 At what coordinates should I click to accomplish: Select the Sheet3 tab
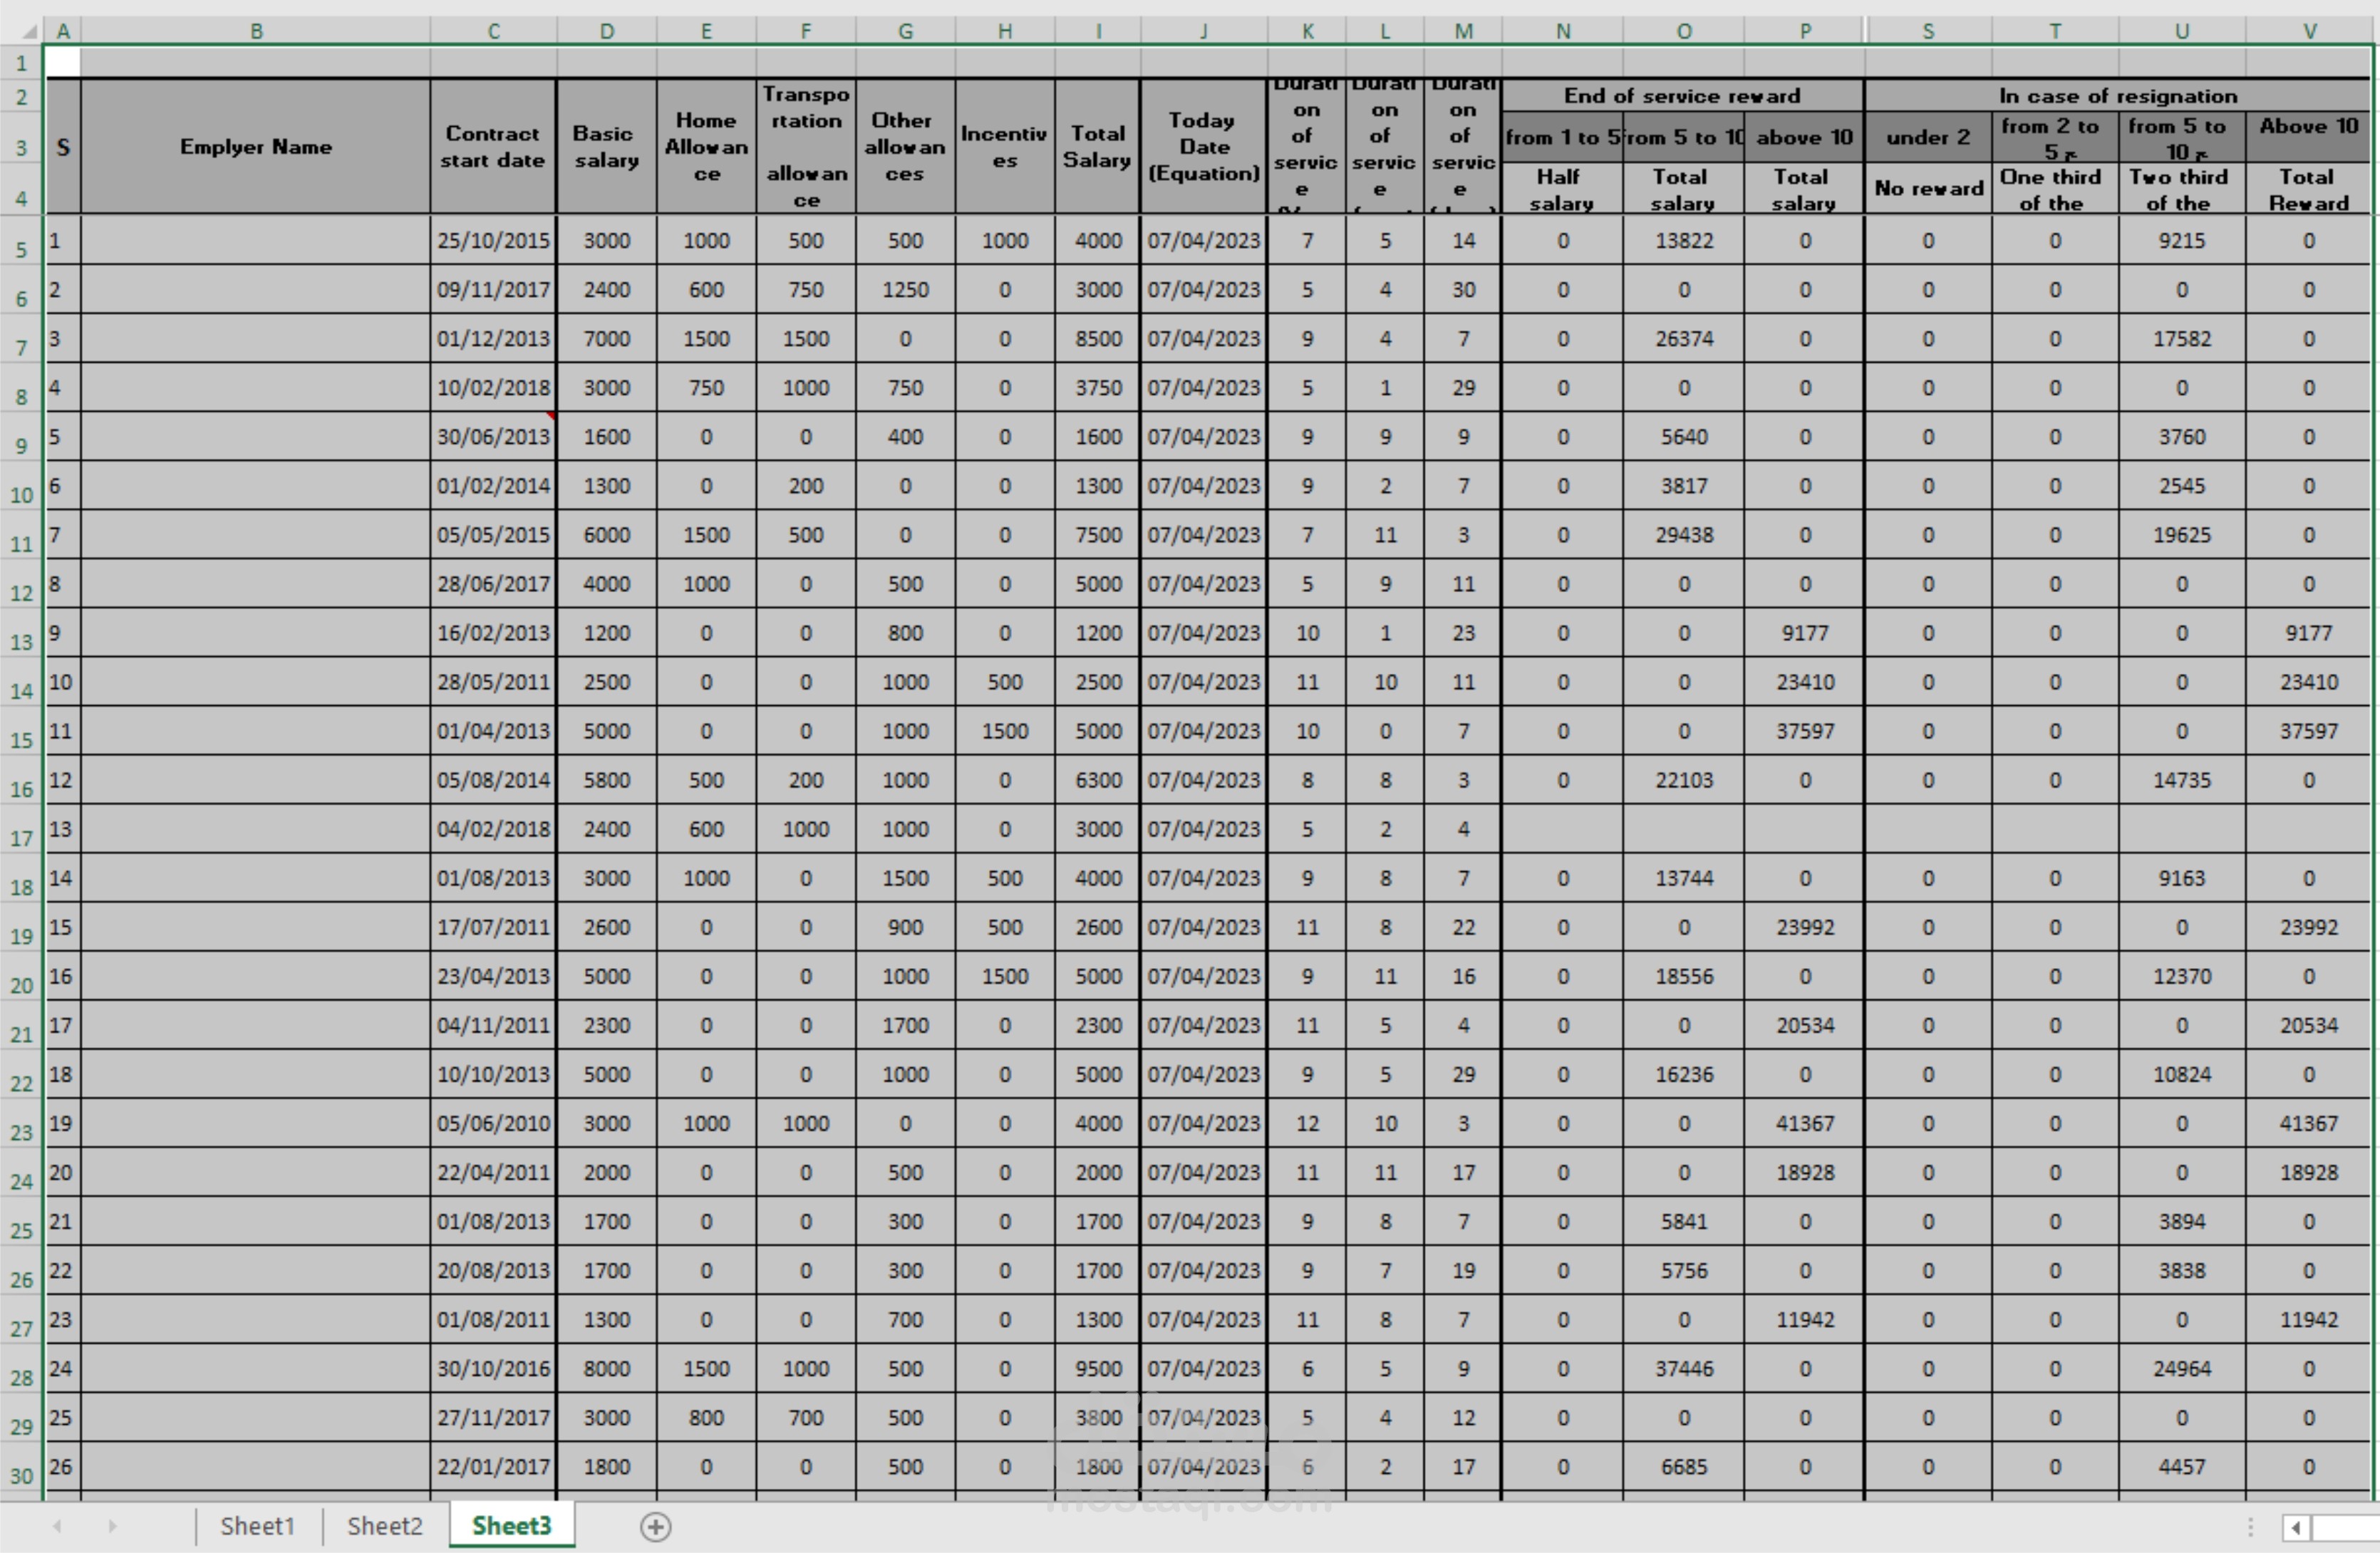[512, 1526]
